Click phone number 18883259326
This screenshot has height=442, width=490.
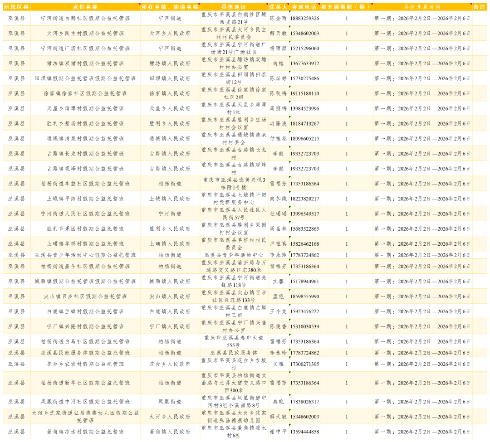coord(304,19)
